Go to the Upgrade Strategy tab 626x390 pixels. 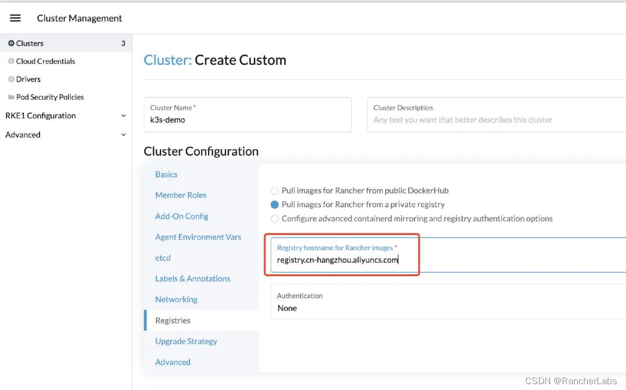pyautogui.click(x=186, y=341)
